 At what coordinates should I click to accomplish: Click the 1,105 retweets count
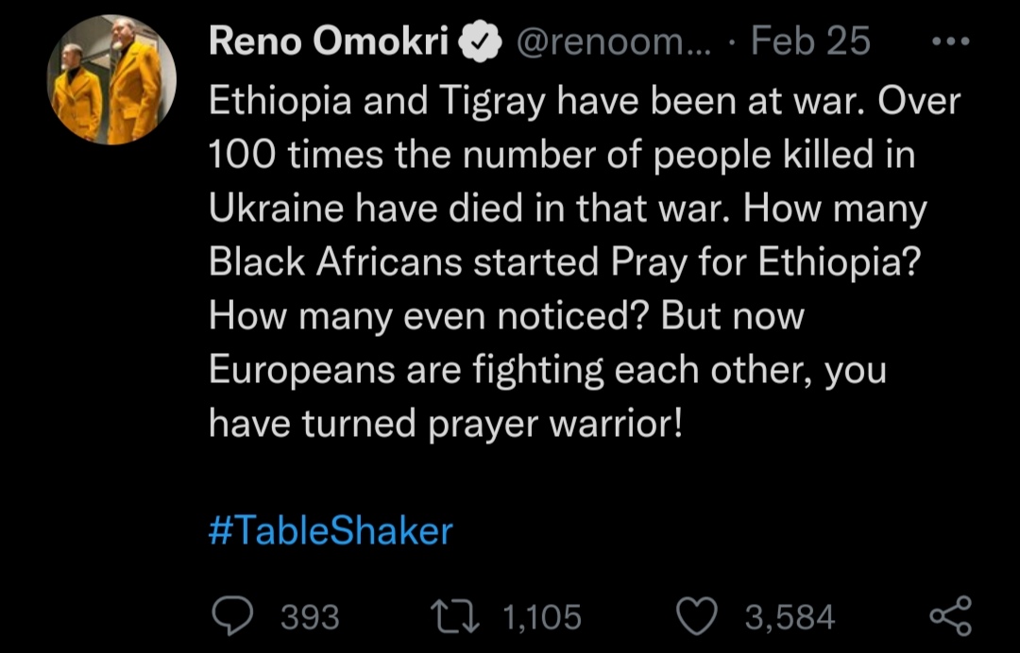(542, 617)
